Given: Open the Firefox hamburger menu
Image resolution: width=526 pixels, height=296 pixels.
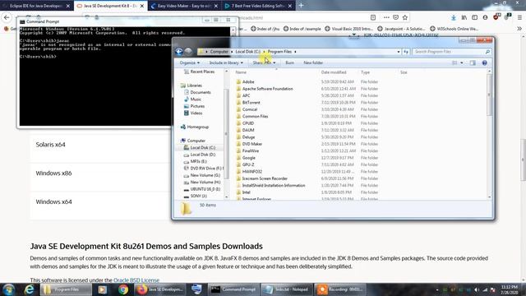Looking at the screenshot, I should (519, 17).
